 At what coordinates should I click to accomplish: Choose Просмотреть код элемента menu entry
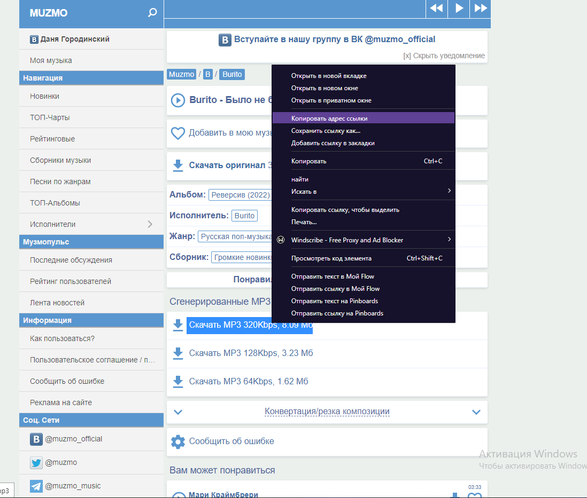331,258
